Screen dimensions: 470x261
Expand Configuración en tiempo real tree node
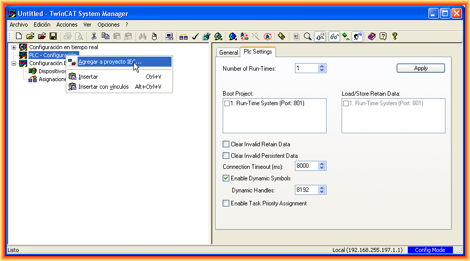14,47
